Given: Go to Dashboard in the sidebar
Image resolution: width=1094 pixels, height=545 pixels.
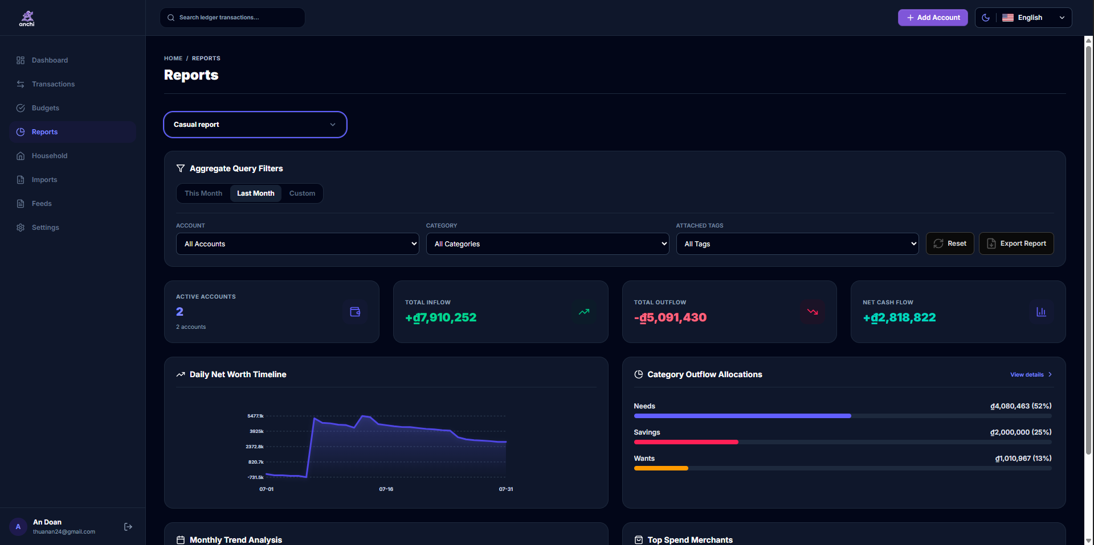Looking at the screenshot, I should 73,60.
